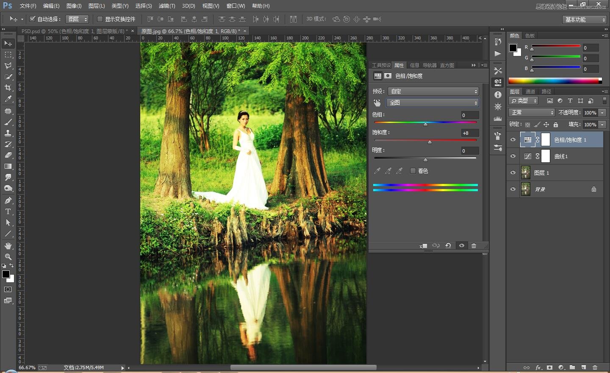The image size is (610, 373).
Task: Click the delete adjustment trash icon
Action: [474, 246]
